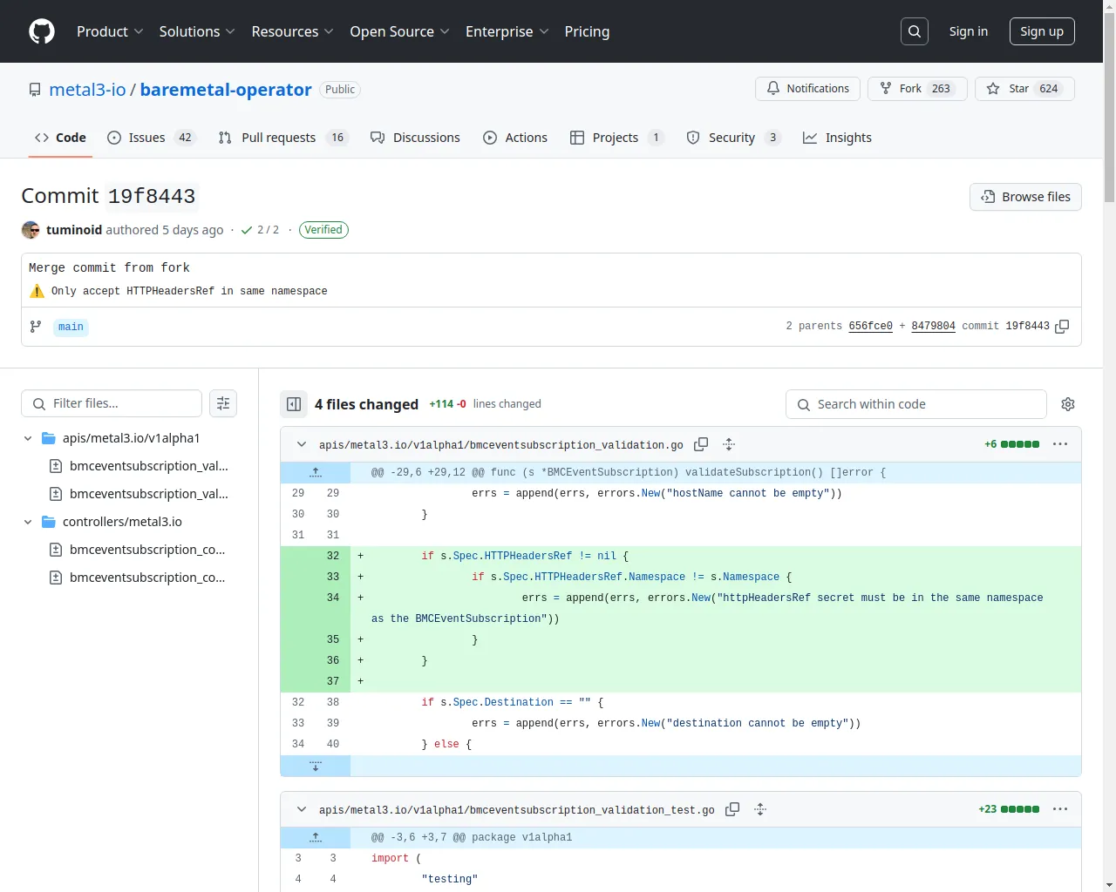Focus the Search within code field
This screenshot has width=1116, height=892.
pyautogui.click(x=916, y=404)
